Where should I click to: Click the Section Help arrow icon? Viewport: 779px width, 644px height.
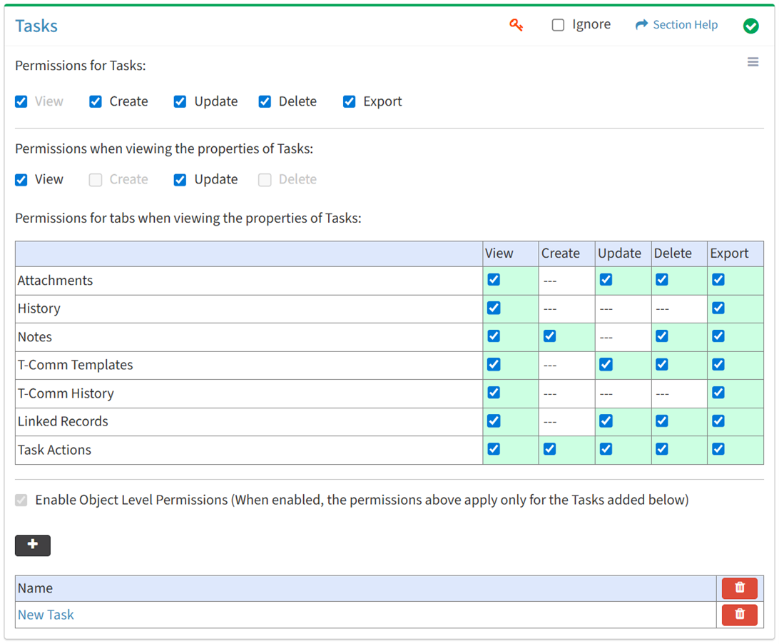pyautogui.click(x=641, y=25)
